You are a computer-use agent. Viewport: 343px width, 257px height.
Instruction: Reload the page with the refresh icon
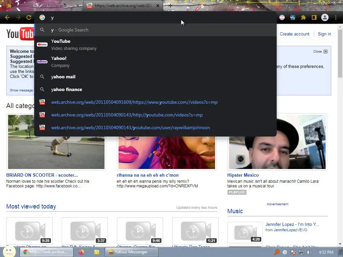29,17
